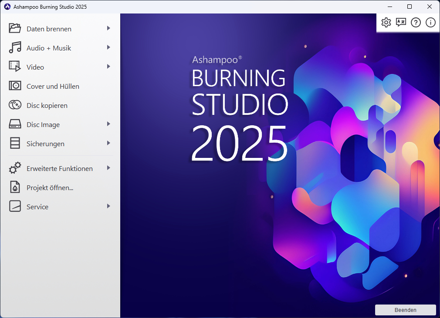
Task: Click the Audio + Musik note icon
Action: tap(15, 47)
